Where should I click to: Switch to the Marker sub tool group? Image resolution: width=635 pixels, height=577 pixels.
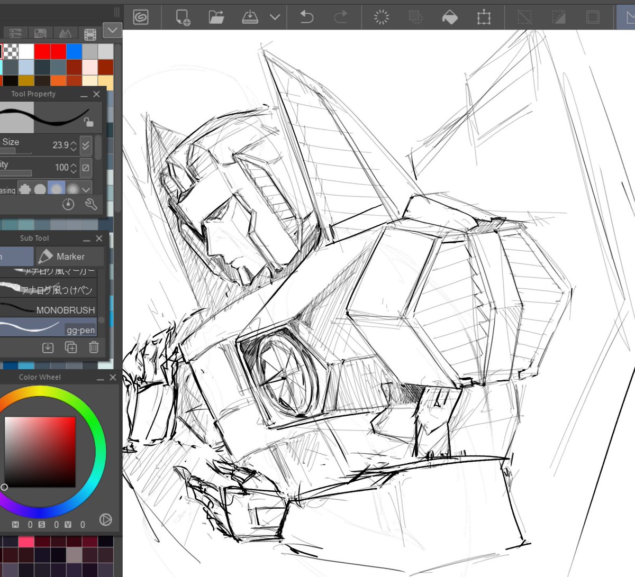70,257
